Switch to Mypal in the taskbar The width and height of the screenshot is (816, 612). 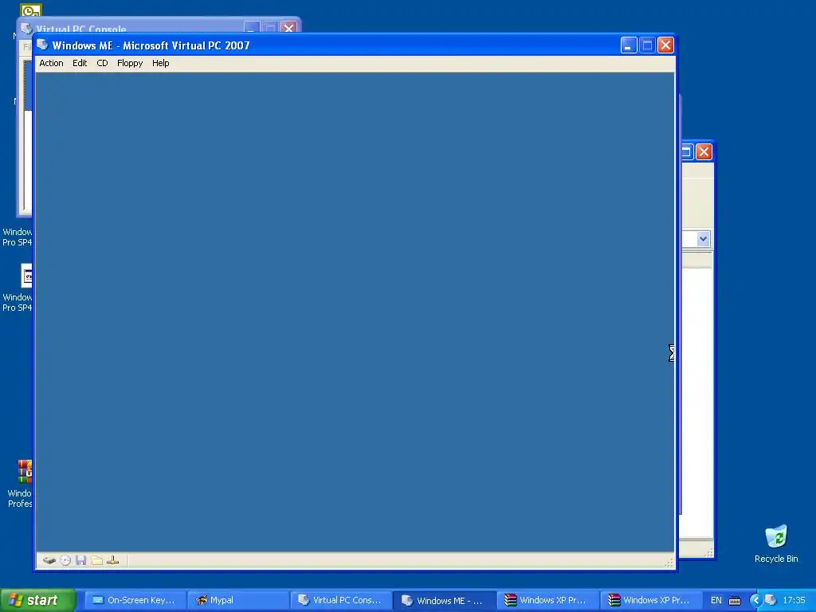[237, 600]
